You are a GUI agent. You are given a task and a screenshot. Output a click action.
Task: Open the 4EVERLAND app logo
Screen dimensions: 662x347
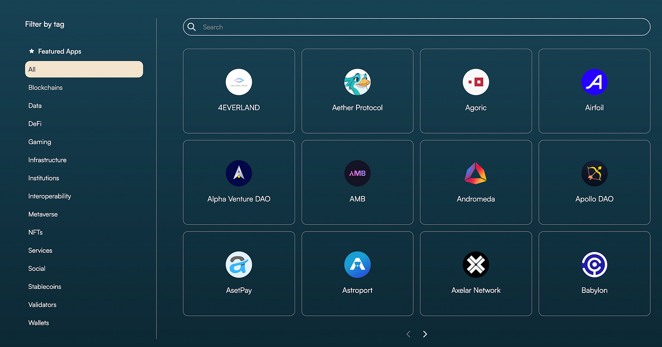pyautogui.click(x=239, y=82)
